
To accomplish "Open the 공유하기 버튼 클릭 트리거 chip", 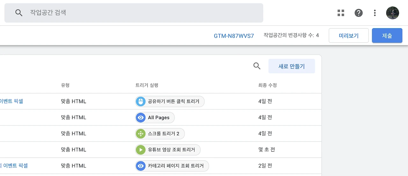I will tap(173, 101).
